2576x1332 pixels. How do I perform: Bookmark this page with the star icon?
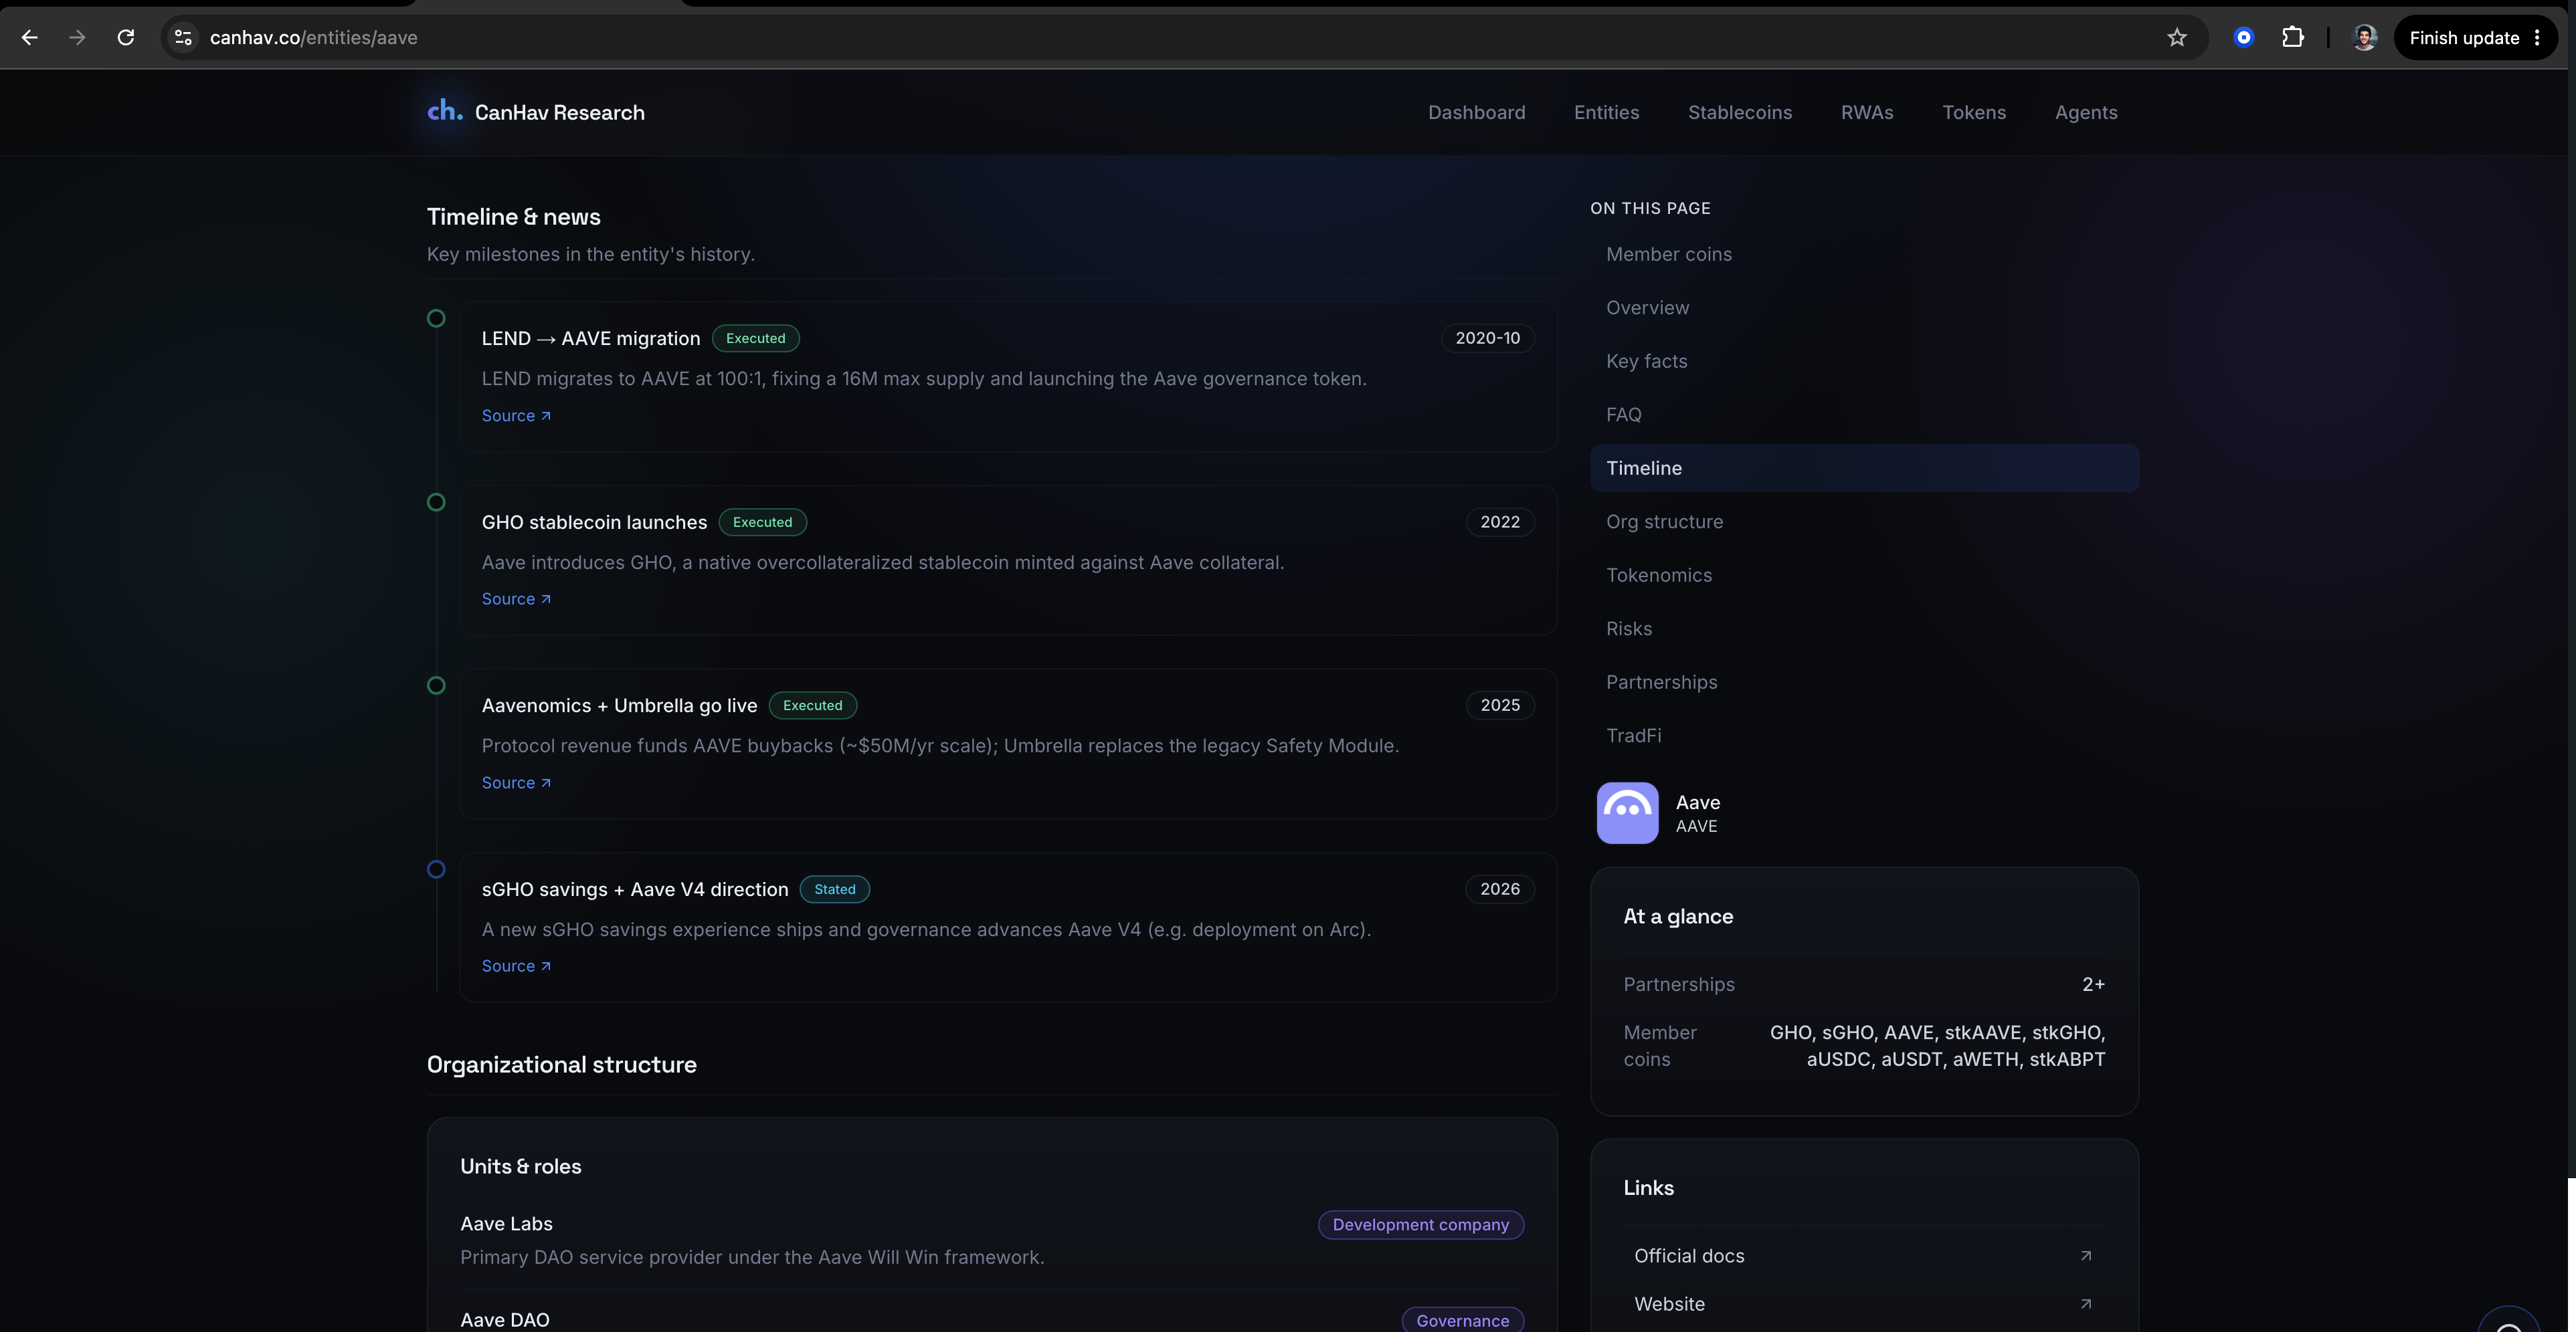2177,38
